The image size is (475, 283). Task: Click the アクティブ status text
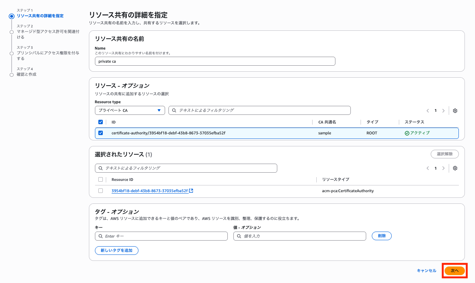tap(420, 133)
